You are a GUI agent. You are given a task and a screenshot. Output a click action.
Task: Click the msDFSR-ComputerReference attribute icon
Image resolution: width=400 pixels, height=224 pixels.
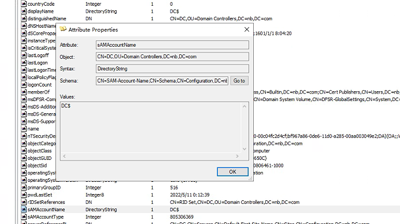[x=24, y=99]
